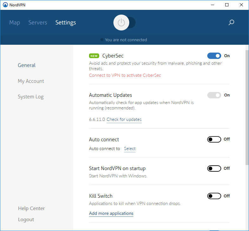Click the Check for updates link
The width and height of the screenshot is (249, 231).
(124, 120)
